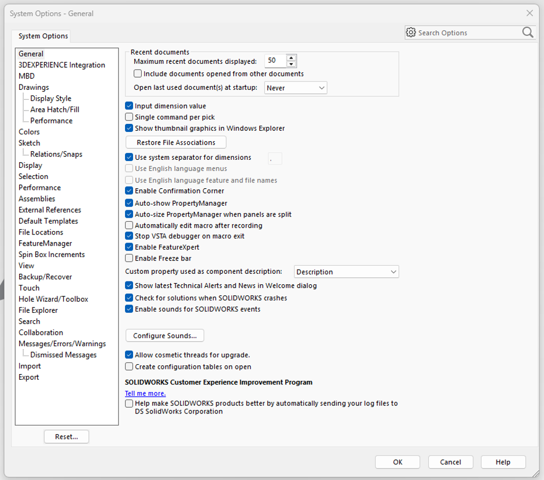Image resolution: width=544 pixels, height=480 pixels.
Task: Select Spin Box Increments
Action: pos(52,254)
